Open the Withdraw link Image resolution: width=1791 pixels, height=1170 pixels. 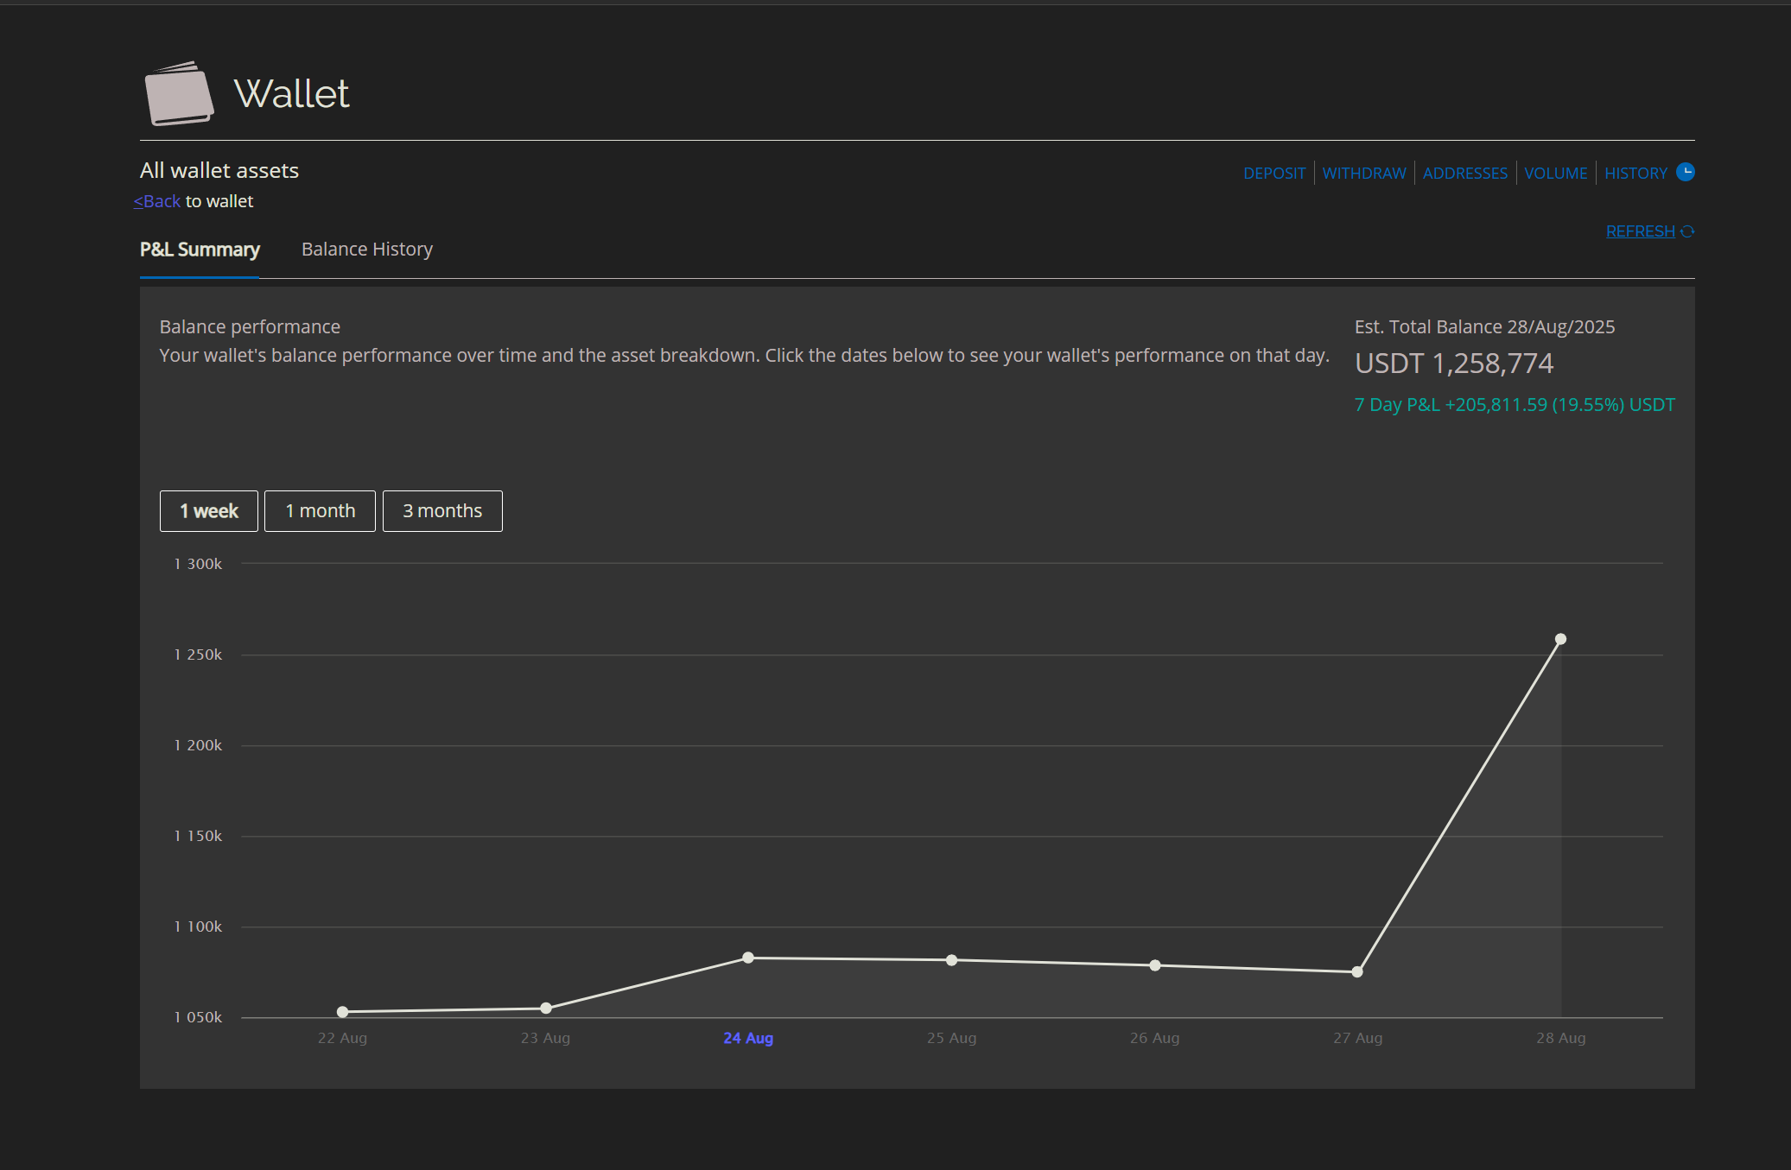(1363, 174)
